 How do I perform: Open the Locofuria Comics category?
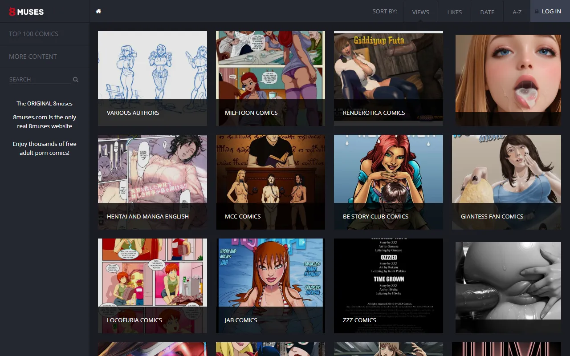[152, 286]
